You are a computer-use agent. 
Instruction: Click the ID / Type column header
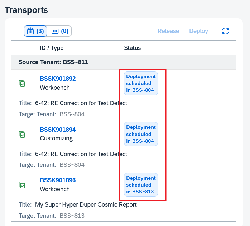tap(52, 48)
